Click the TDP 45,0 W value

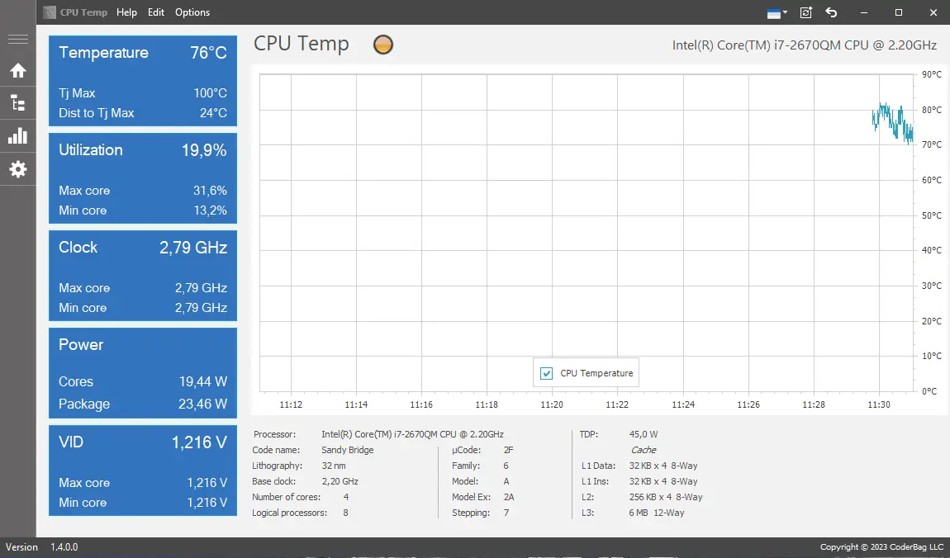pyautogui.click(x=643, y=434)
